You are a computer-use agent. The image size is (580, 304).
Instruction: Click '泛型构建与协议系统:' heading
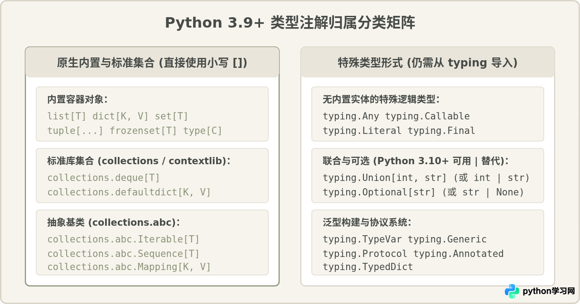click(x=367, y=223)
